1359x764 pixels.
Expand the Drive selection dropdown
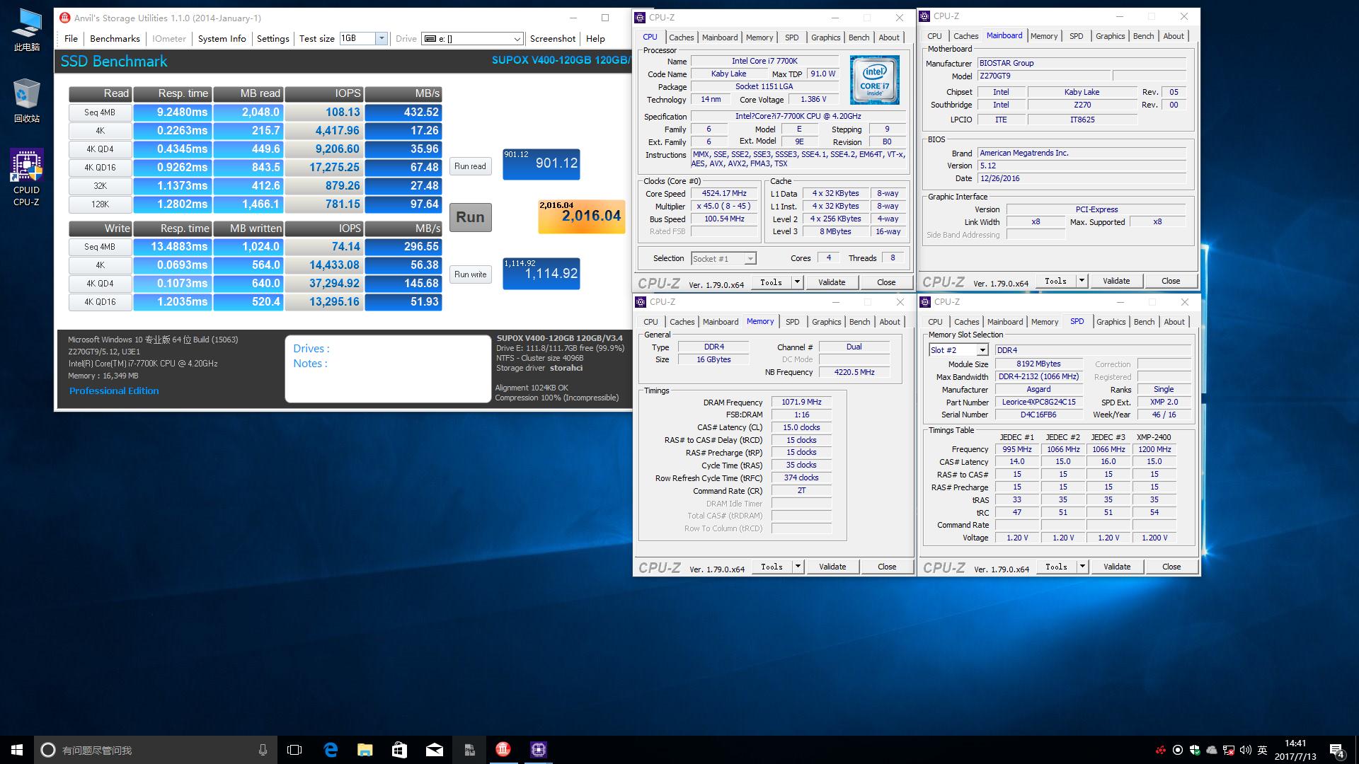tap(517, 38)
